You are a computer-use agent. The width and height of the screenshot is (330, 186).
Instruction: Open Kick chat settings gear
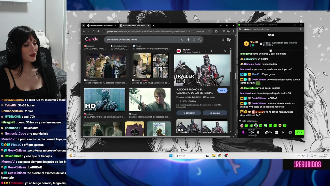(x=283, y=132)
